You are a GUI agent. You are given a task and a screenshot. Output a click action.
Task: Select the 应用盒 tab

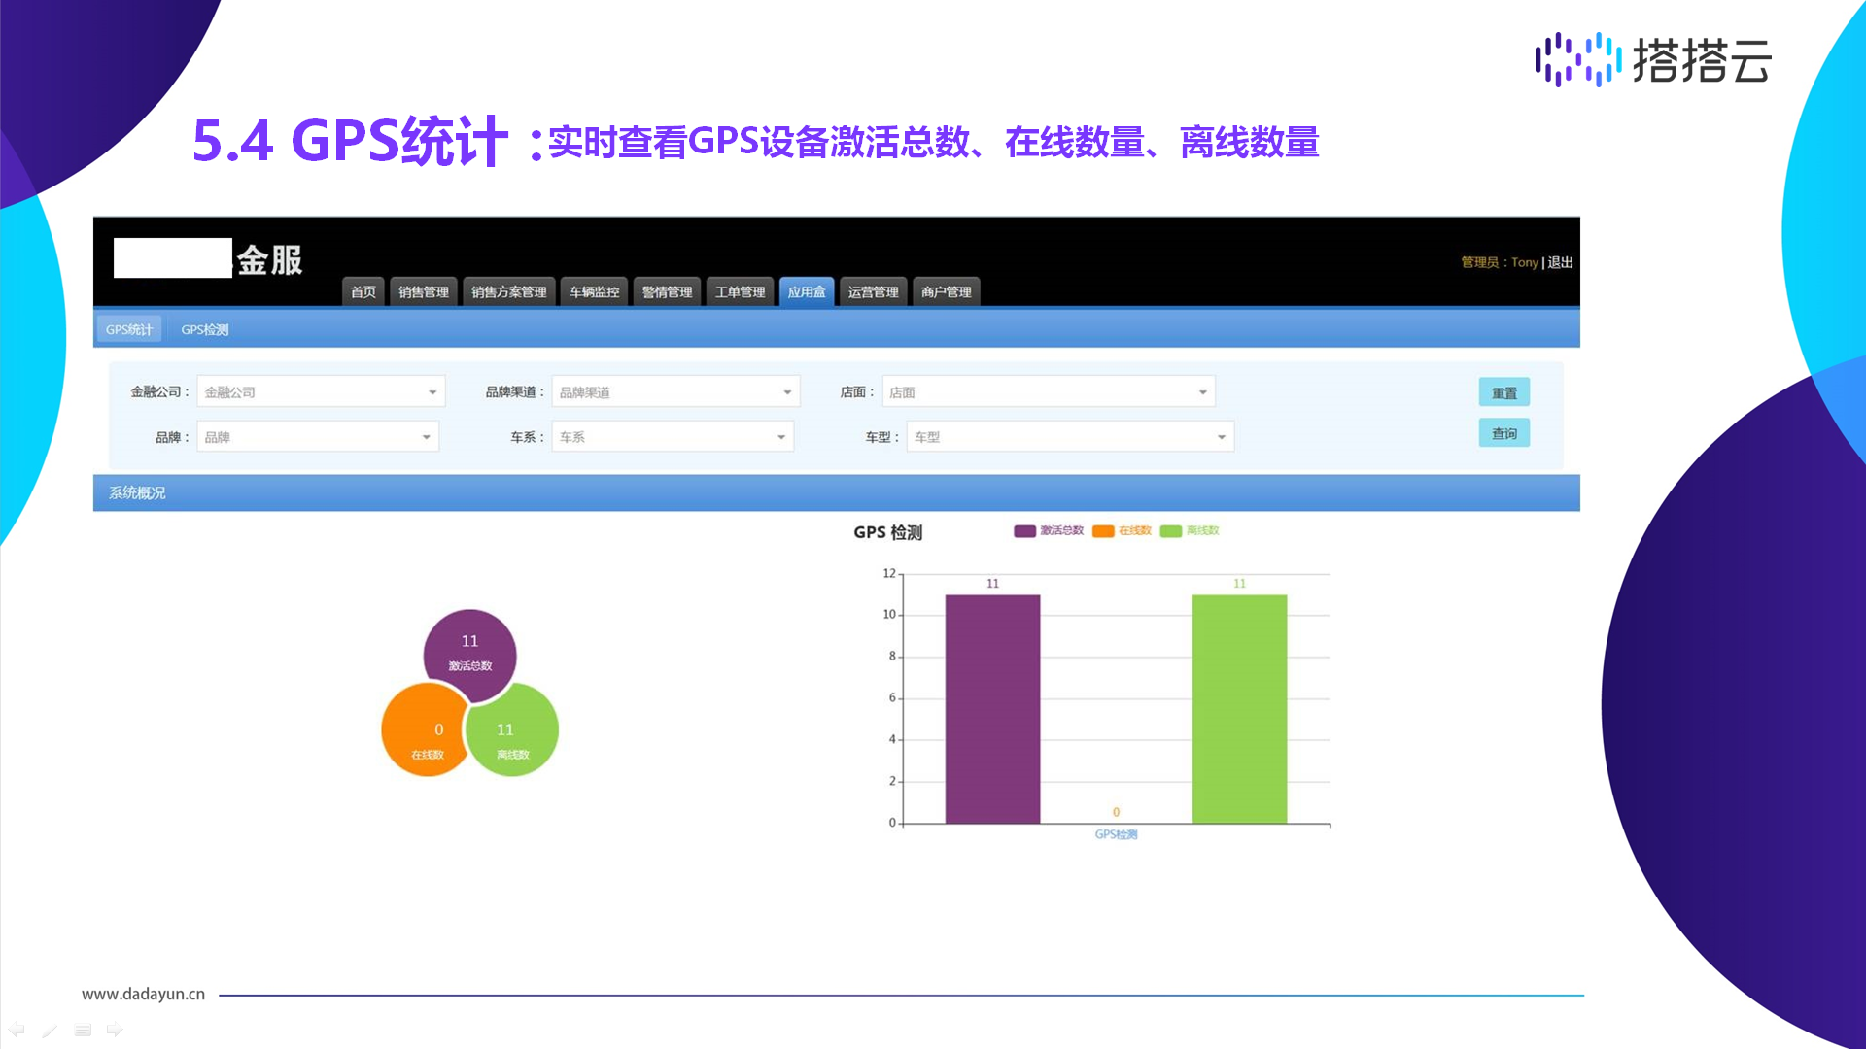click(x=807, y=291)
